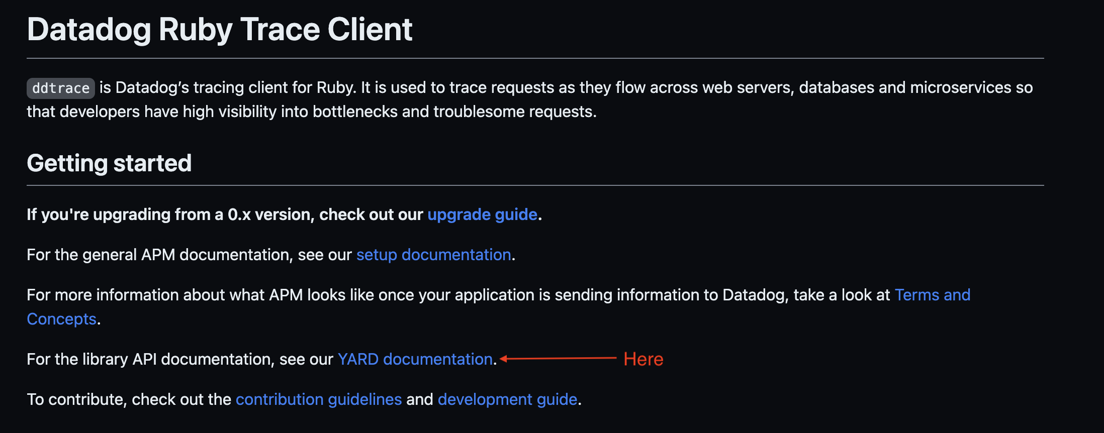Click the line about bottlenecks and troublesome requests
The width and height of the screenshot is (1104, 433).
(312, 112)
